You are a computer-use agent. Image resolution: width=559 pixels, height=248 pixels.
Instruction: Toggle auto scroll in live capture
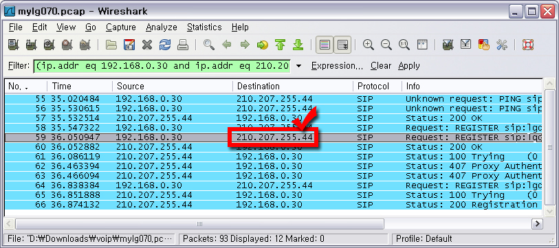(342, 45)
